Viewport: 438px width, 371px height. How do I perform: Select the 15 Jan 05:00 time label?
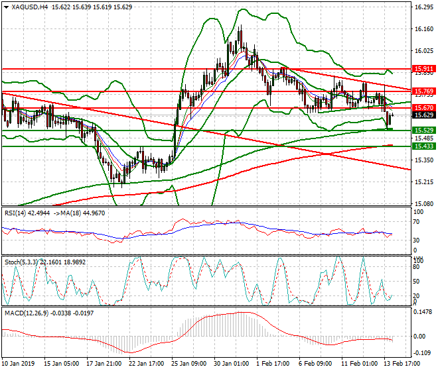61,364
